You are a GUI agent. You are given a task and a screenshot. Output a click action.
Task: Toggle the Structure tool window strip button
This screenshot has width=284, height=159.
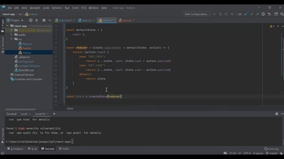tap(3, 45)
